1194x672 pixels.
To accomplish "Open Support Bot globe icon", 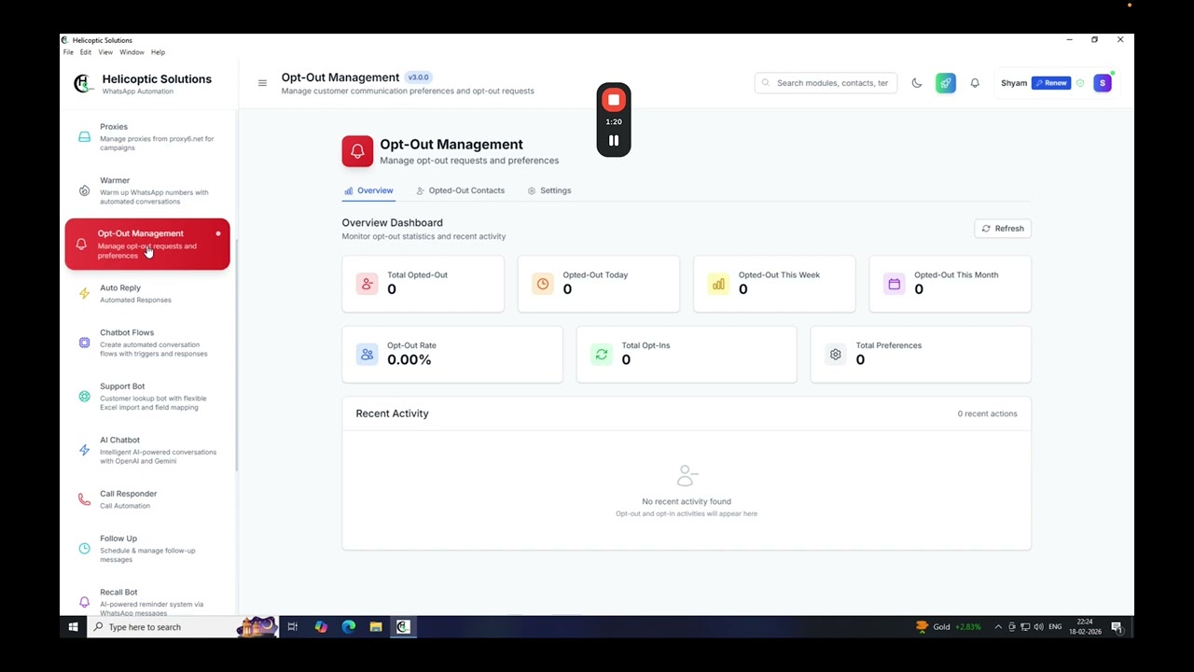I will click(x=84, y=397).
